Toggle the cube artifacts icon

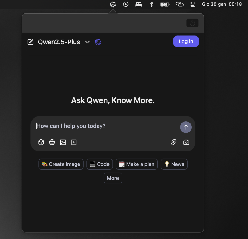[x=41, y=142]
